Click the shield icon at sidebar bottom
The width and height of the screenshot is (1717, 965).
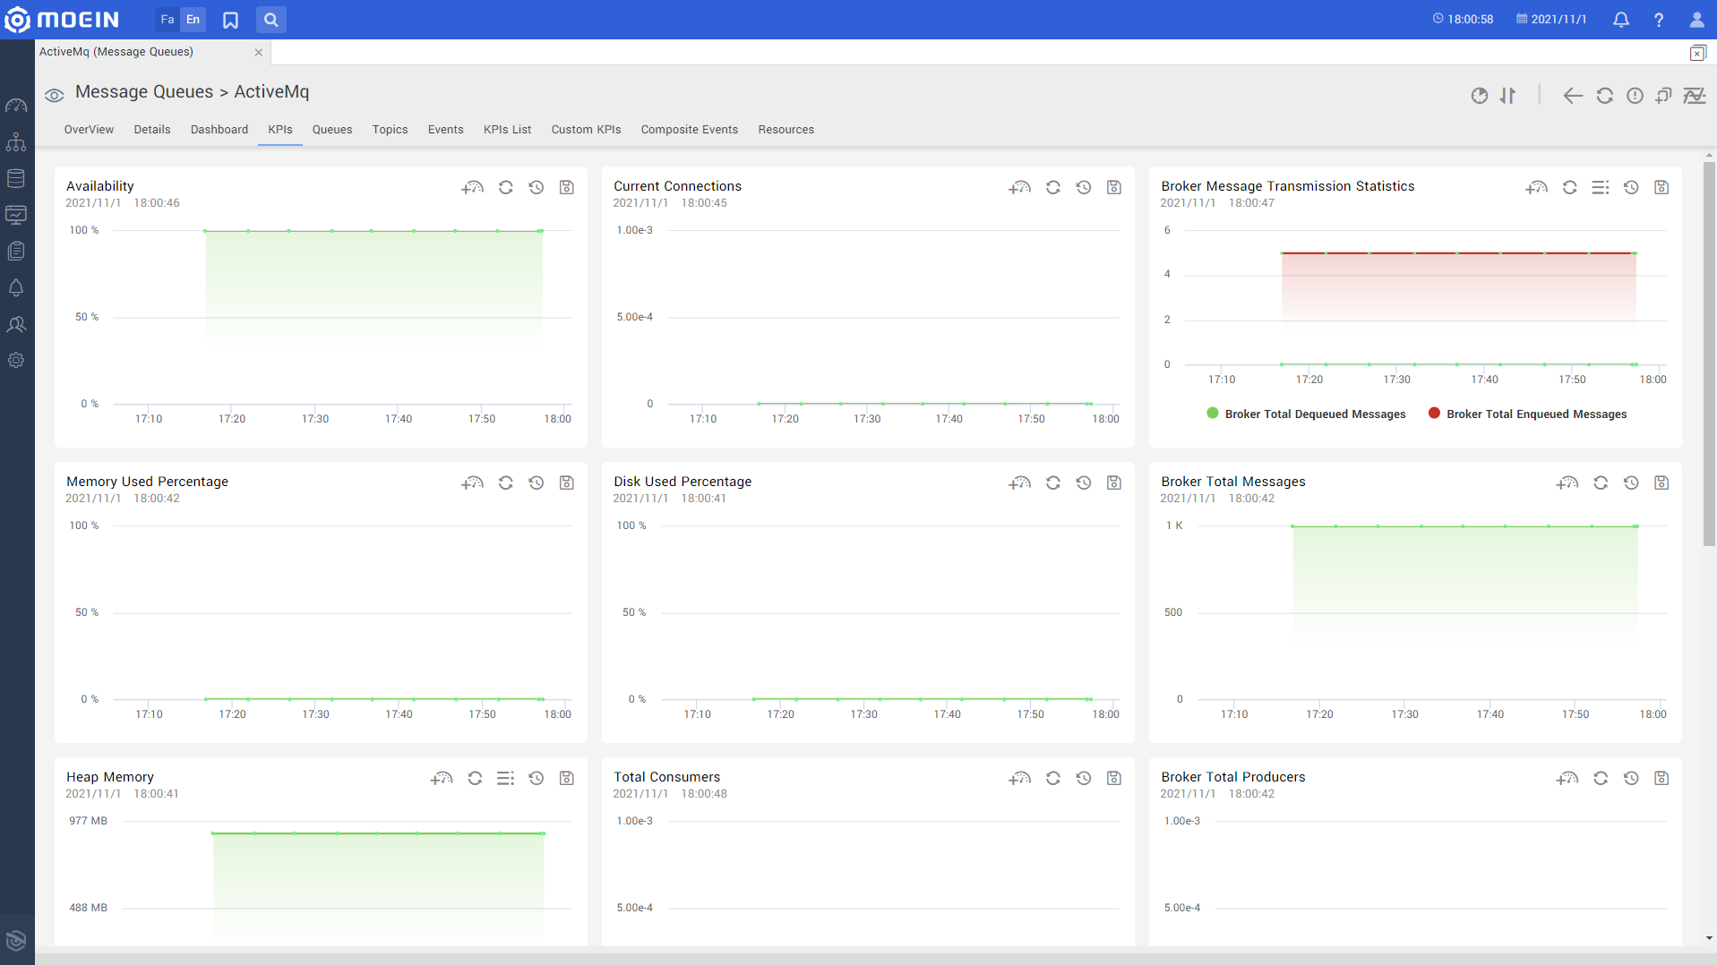point(16,940)
